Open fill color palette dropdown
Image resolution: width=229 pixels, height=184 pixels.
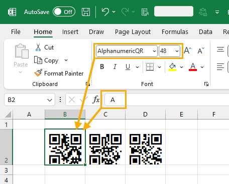[x=181, y=67]
